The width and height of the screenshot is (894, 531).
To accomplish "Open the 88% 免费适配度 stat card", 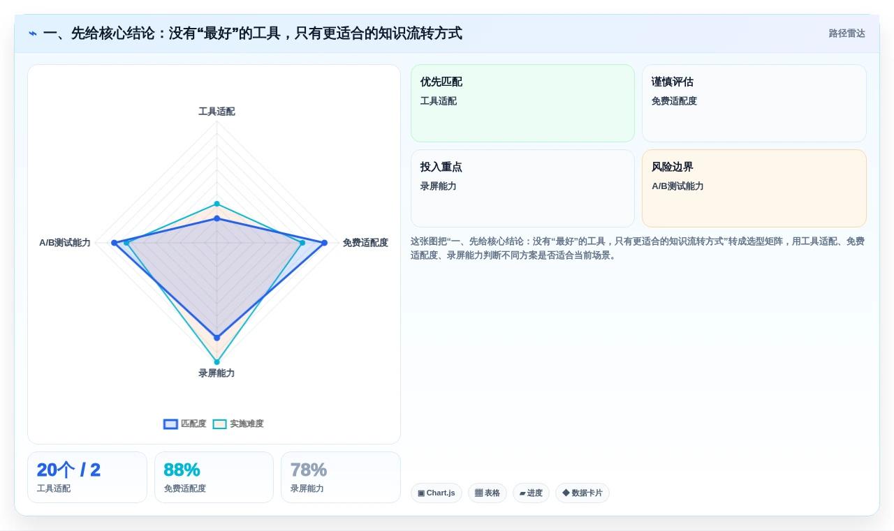I will pos(214,477).
